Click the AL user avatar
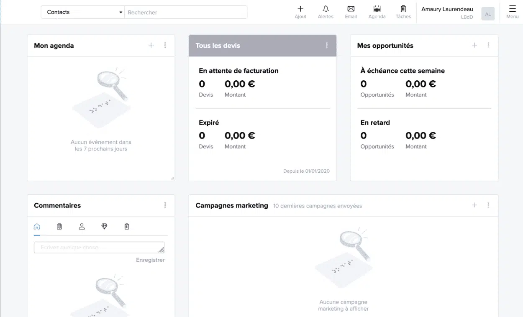 point(488,14)
